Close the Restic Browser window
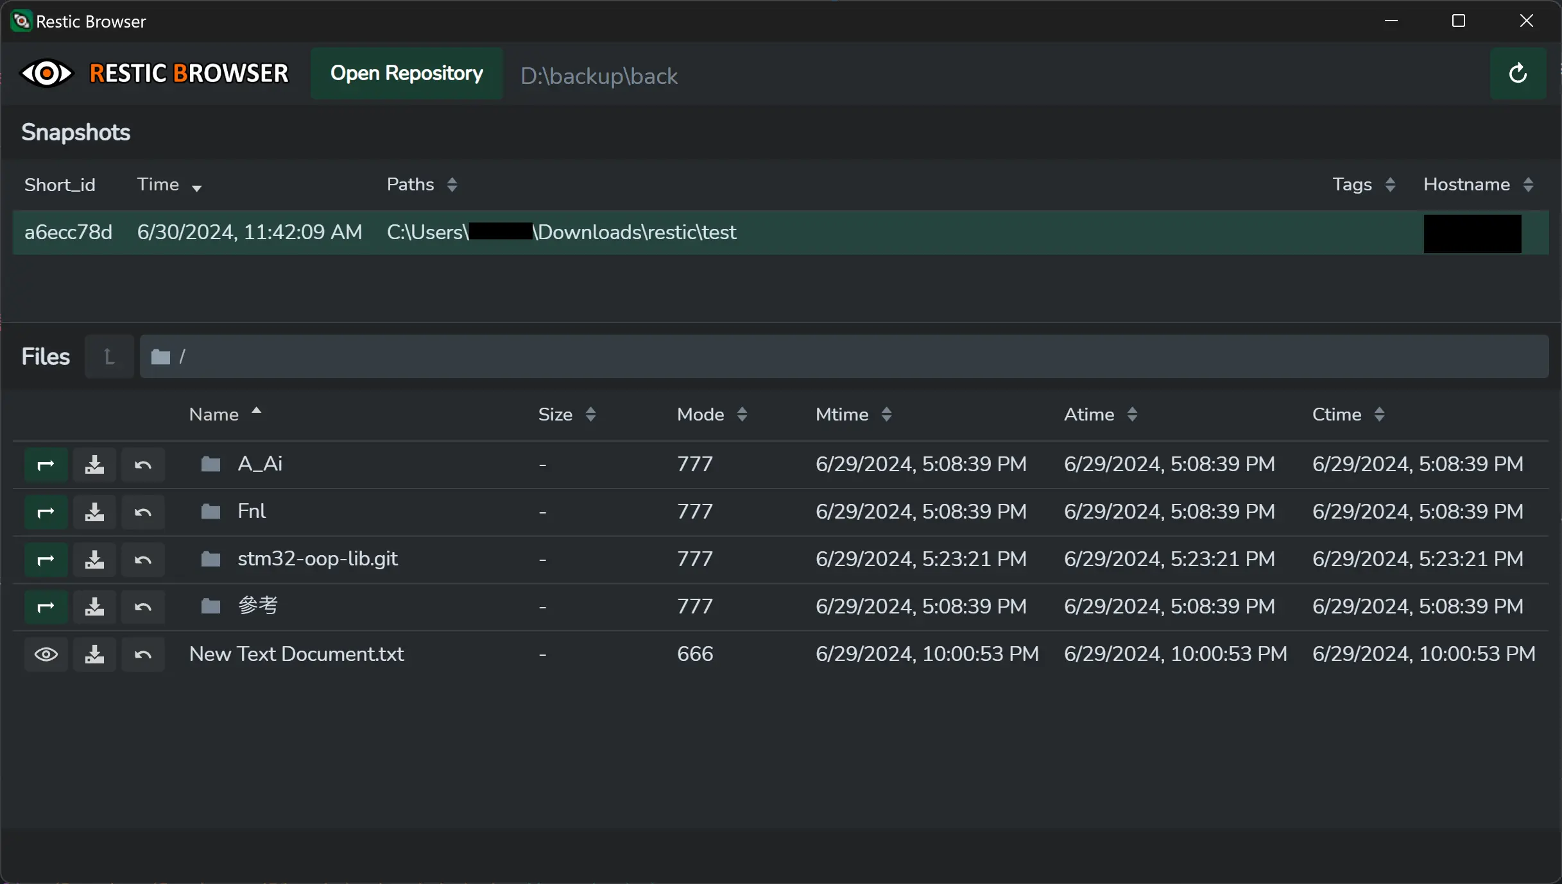This screenshot has height=884, width=1562. (x=1527, y=21)
